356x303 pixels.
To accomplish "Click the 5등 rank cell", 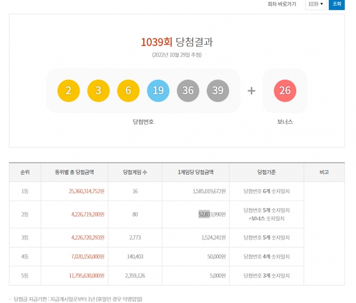I will point(25,276).
